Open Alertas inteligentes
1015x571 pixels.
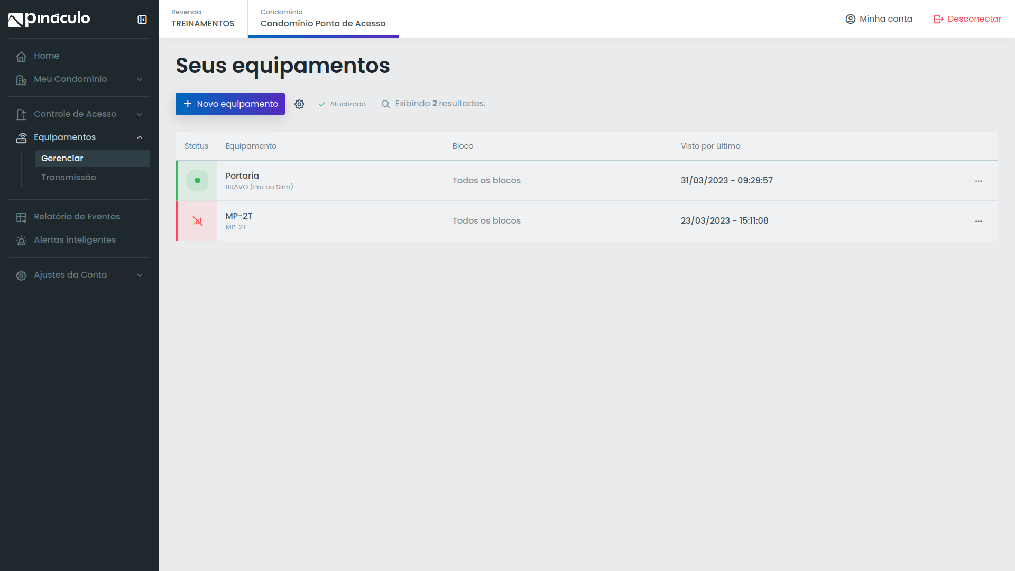(74, 240)
